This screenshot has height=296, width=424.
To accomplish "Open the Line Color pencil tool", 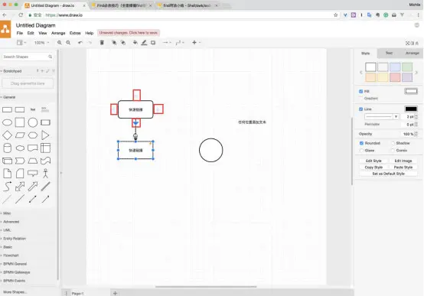I will point(144,42).
